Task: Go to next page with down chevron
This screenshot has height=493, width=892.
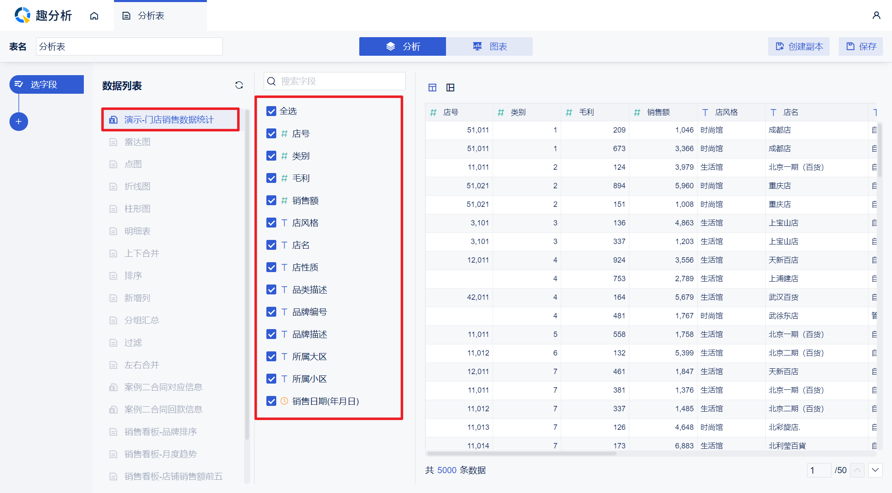Action: [875, 470]
